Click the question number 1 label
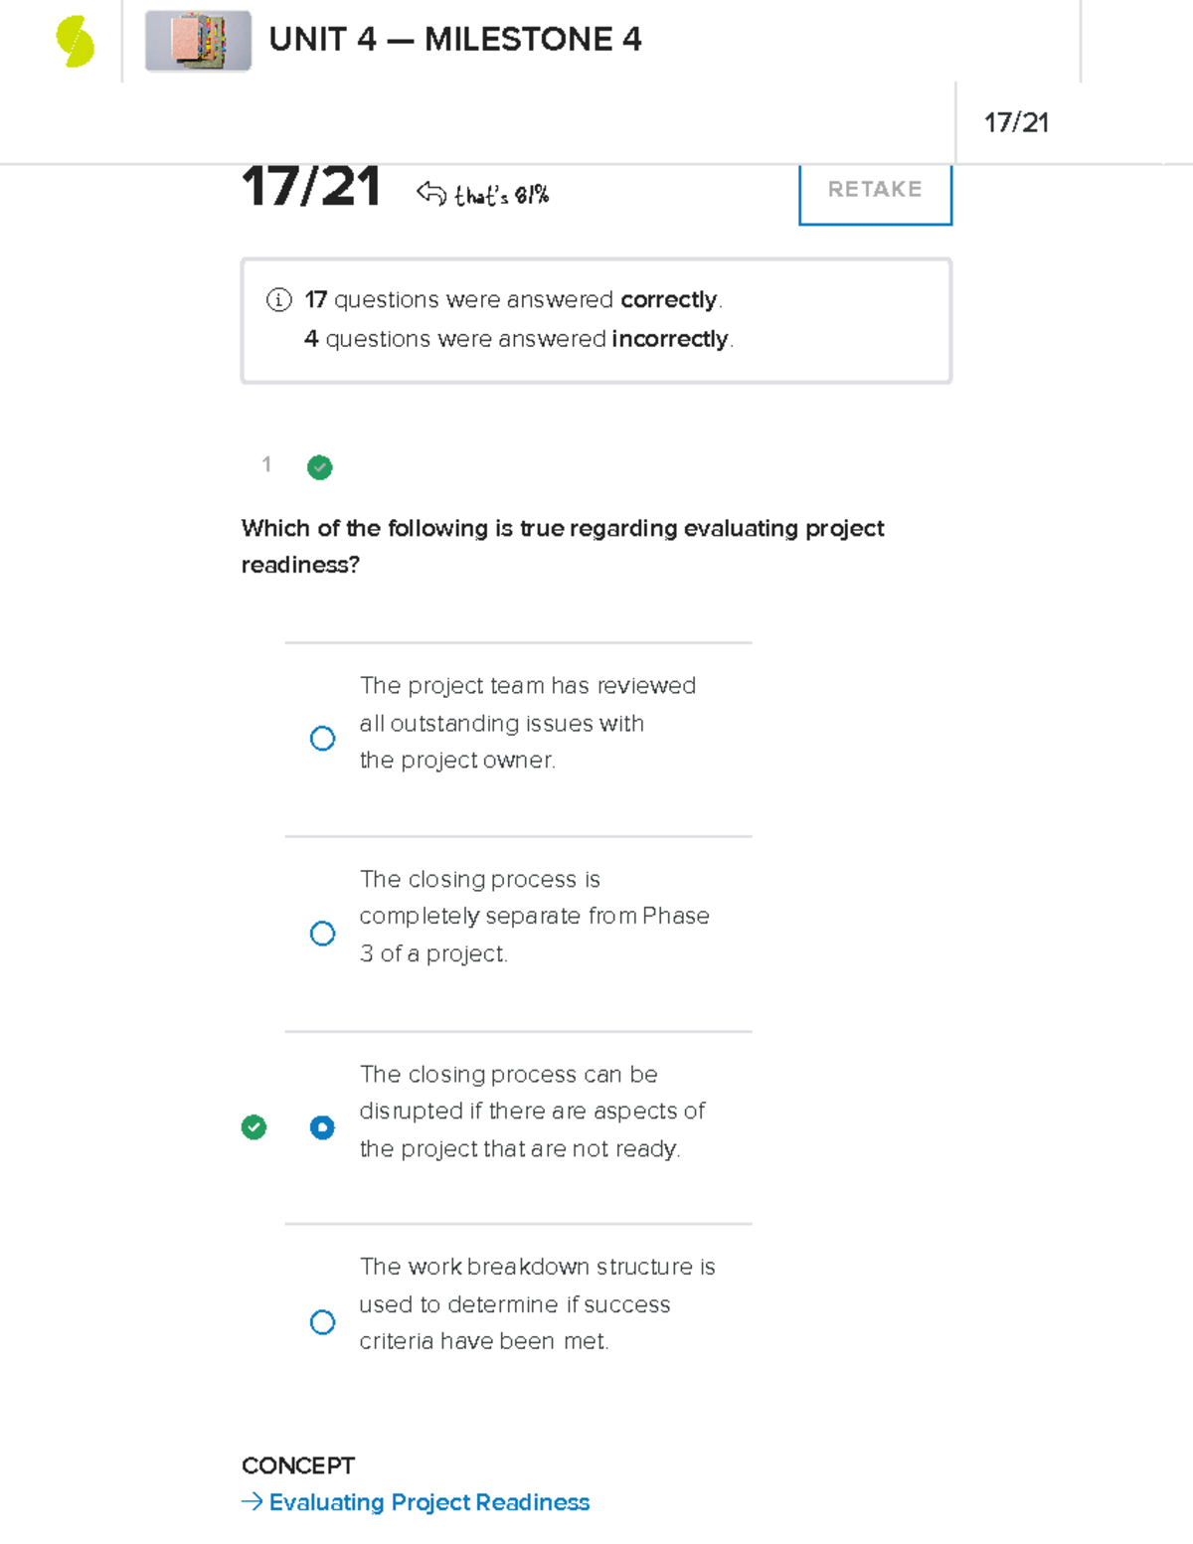1193x1544 pixels. (266, 465)
